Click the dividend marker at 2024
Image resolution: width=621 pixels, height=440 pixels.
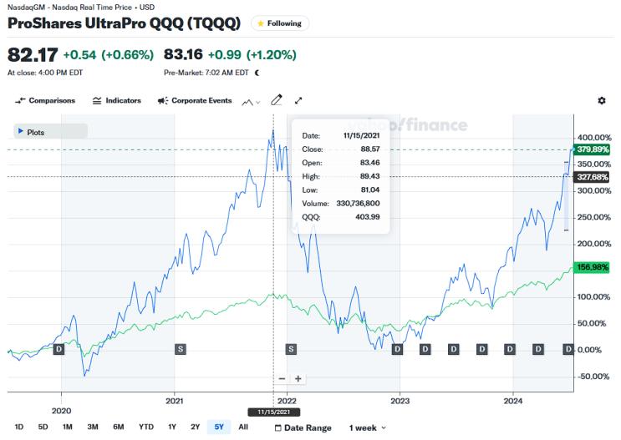(x=510, y=349)
